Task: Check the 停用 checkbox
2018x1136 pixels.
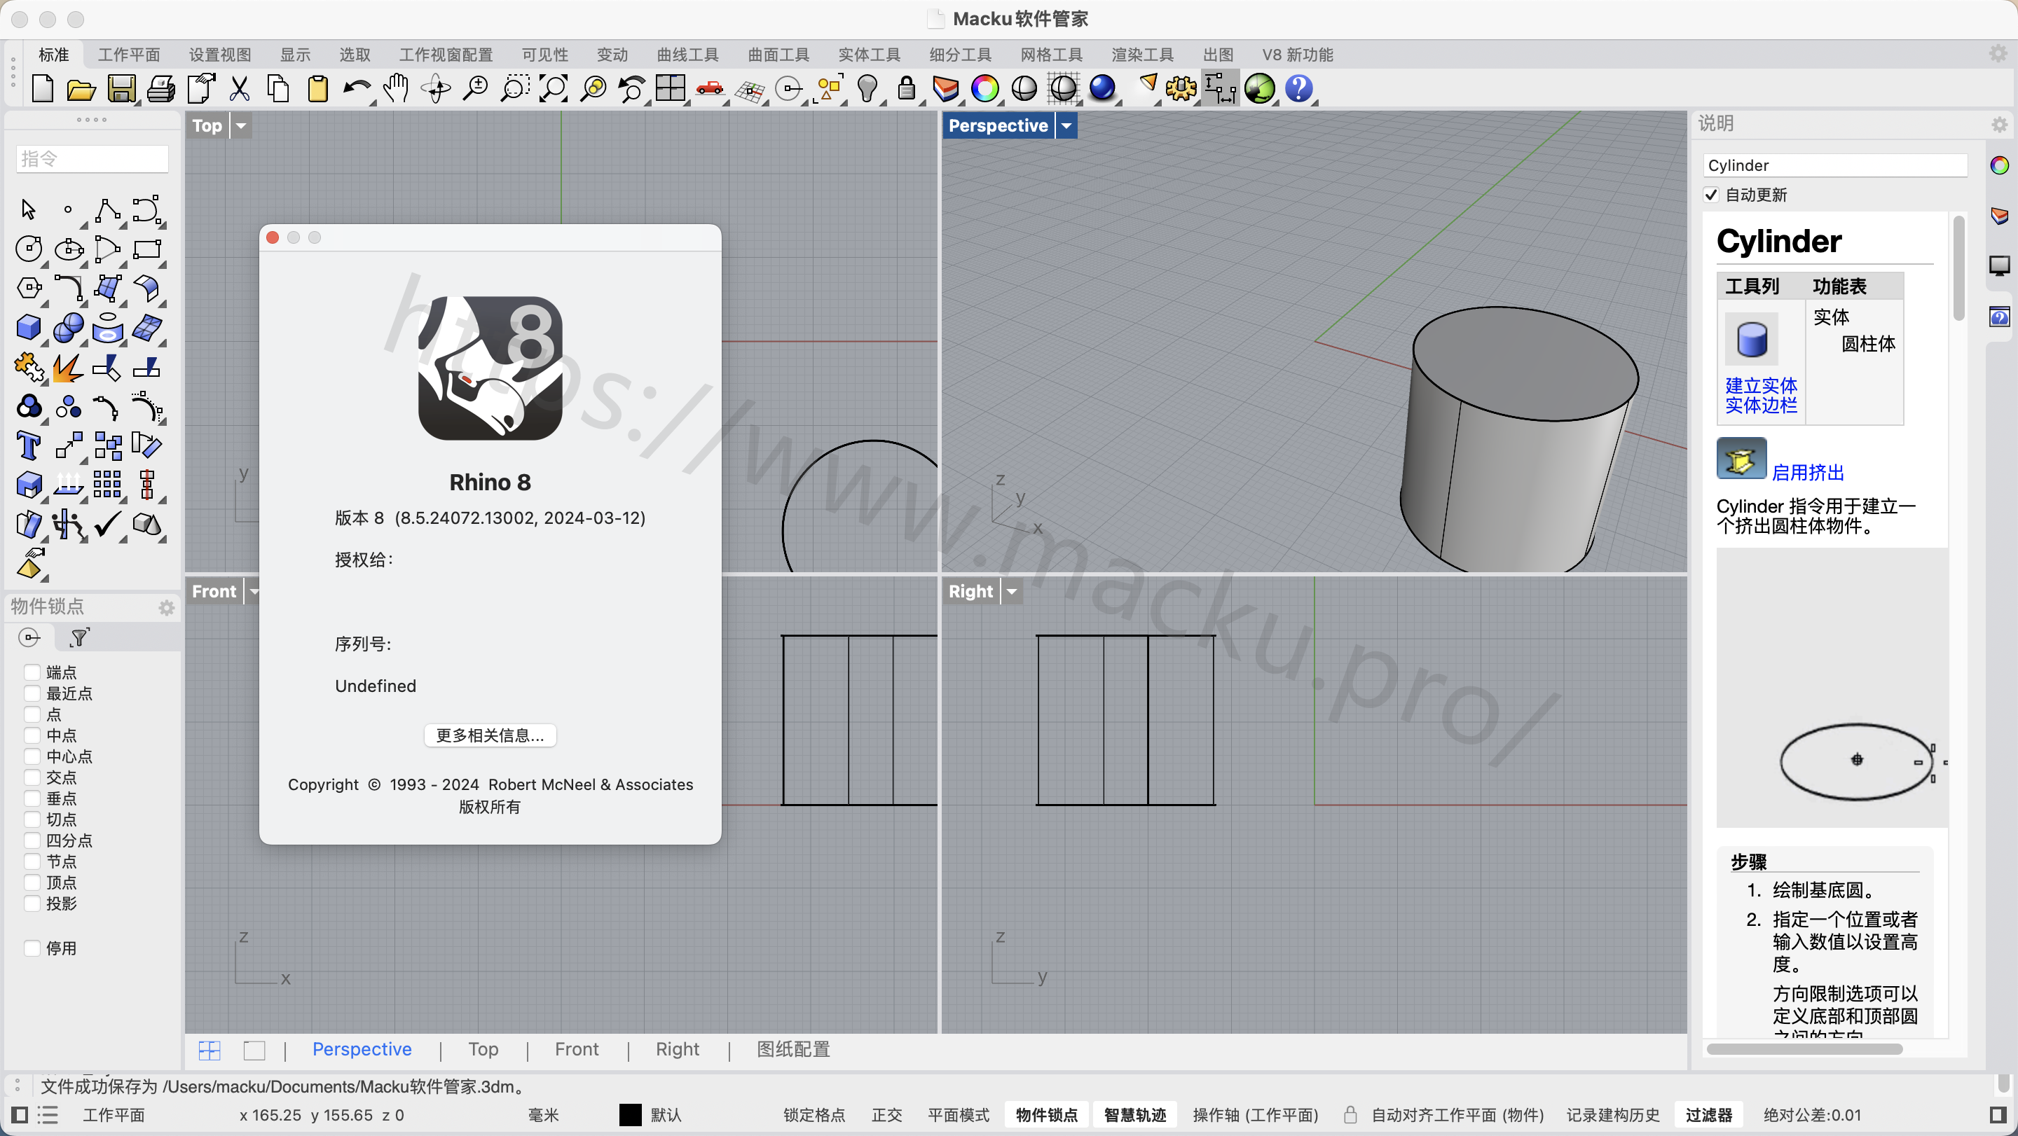Action: click(32, 948)
